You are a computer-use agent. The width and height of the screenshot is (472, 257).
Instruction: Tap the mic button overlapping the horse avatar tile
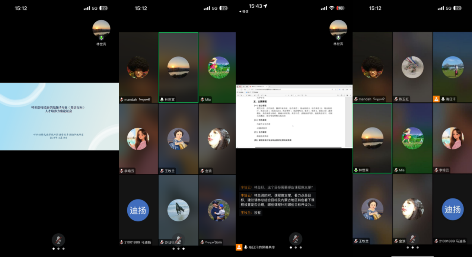coord(178,240)
